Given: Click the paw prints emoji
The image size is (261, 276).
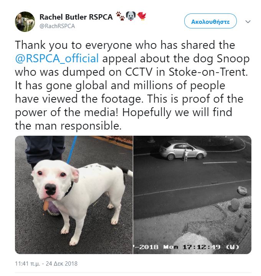Looking at the screenshot, I should 120,16.
